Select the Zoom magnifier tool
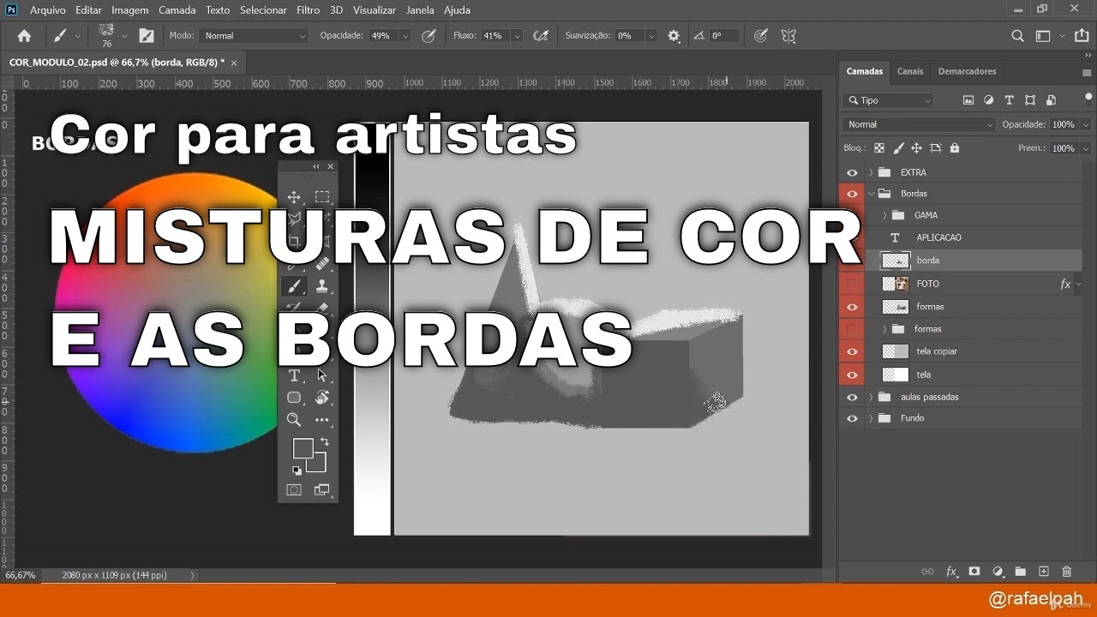This screenshot has width=1097, height=617. [294, 420]
